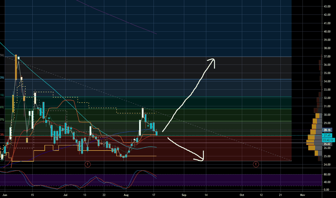Click the 12 date label on time axis
Image resolution: width=336 pixels, height=198 pixels.
coord(261,195)
